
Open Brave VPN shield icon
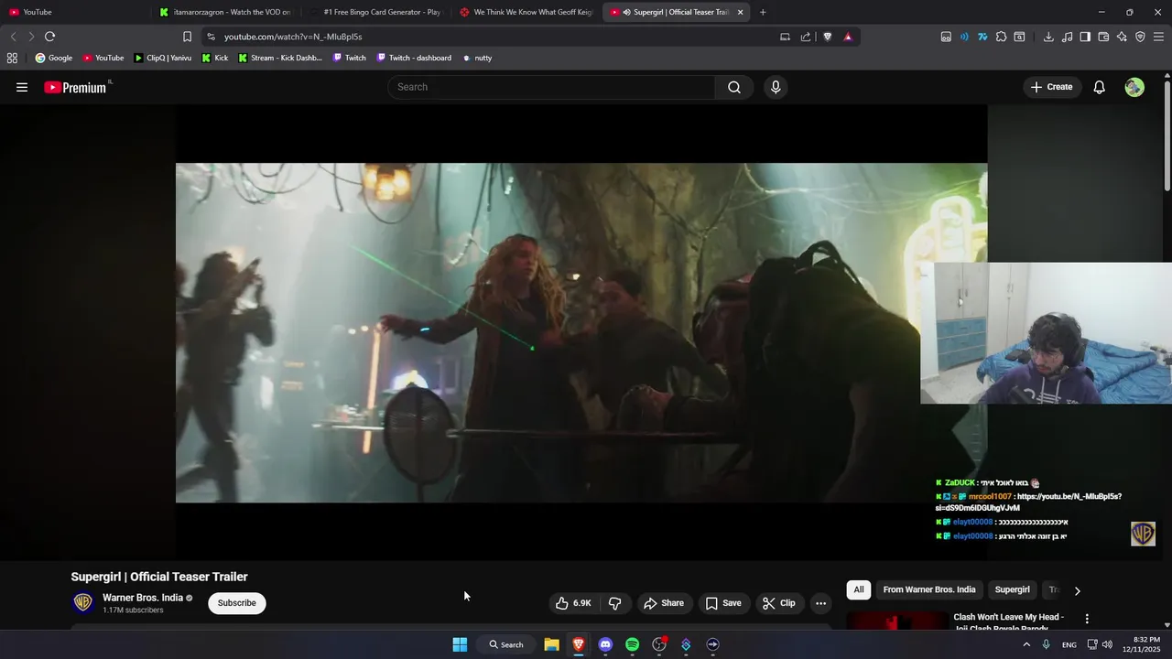pyautogui.click(x=1140, y=37)
